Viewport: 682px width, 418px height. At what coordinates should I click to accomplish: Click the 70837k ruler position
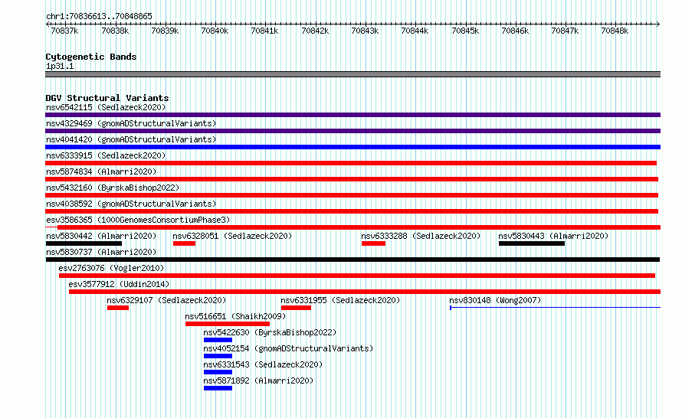point(64,31)
